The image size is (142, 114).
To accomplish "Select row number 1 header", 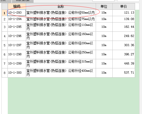I will click(5, 13).
